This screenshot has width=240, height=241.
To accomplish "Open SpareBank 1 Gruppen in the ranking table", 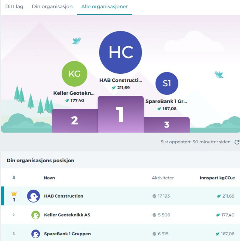I will (x=67, y=234).
